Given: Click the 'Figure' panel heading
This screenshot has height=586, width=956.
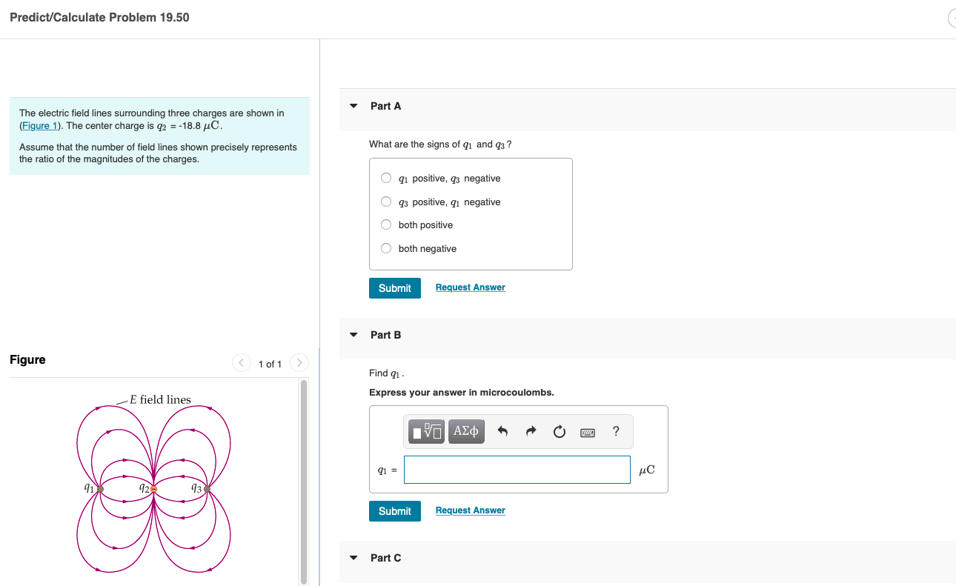Looking at the screenshot, I should pyautogui.click(x=27, y=359).
